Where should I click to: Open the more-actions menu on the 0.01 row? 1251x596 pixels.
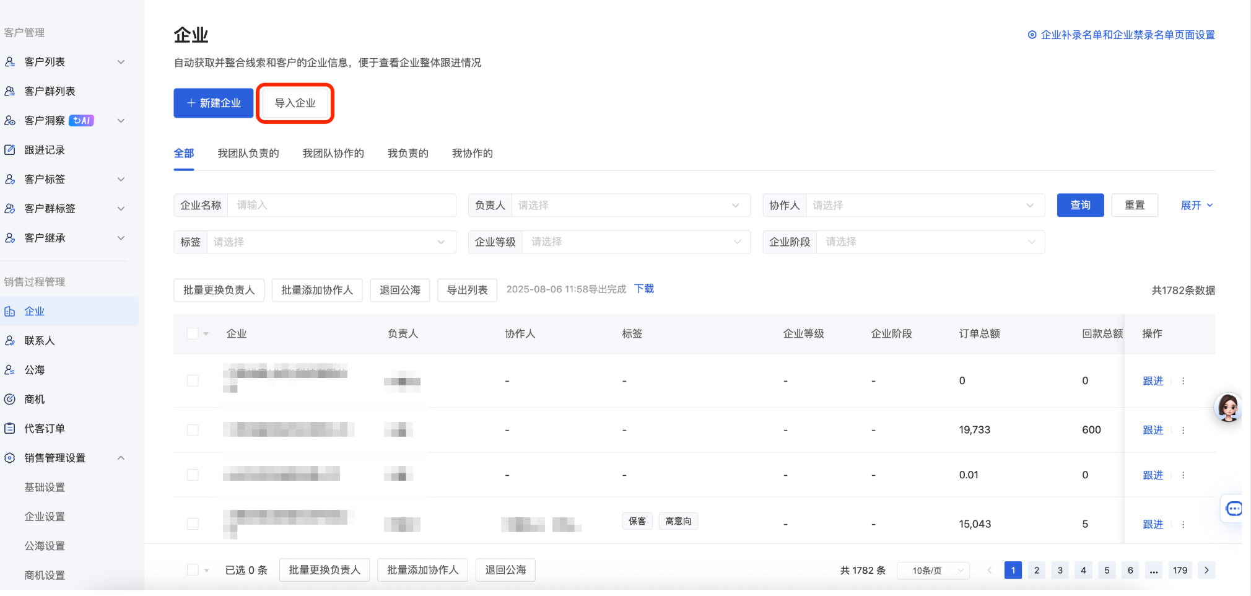[x=1183, y=475]
